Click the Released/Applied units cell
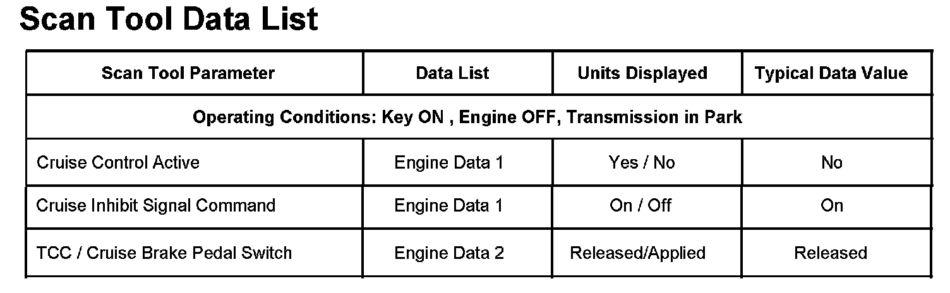Viewport: 950px width, 293px height. tap(637, 253)
